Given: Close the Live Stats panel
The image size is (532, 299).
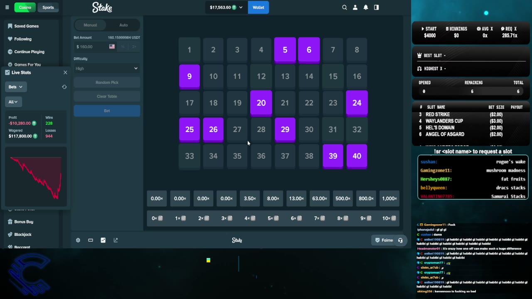Looking at the screenshot, I should pyautogui.click(x=65, y=72).
